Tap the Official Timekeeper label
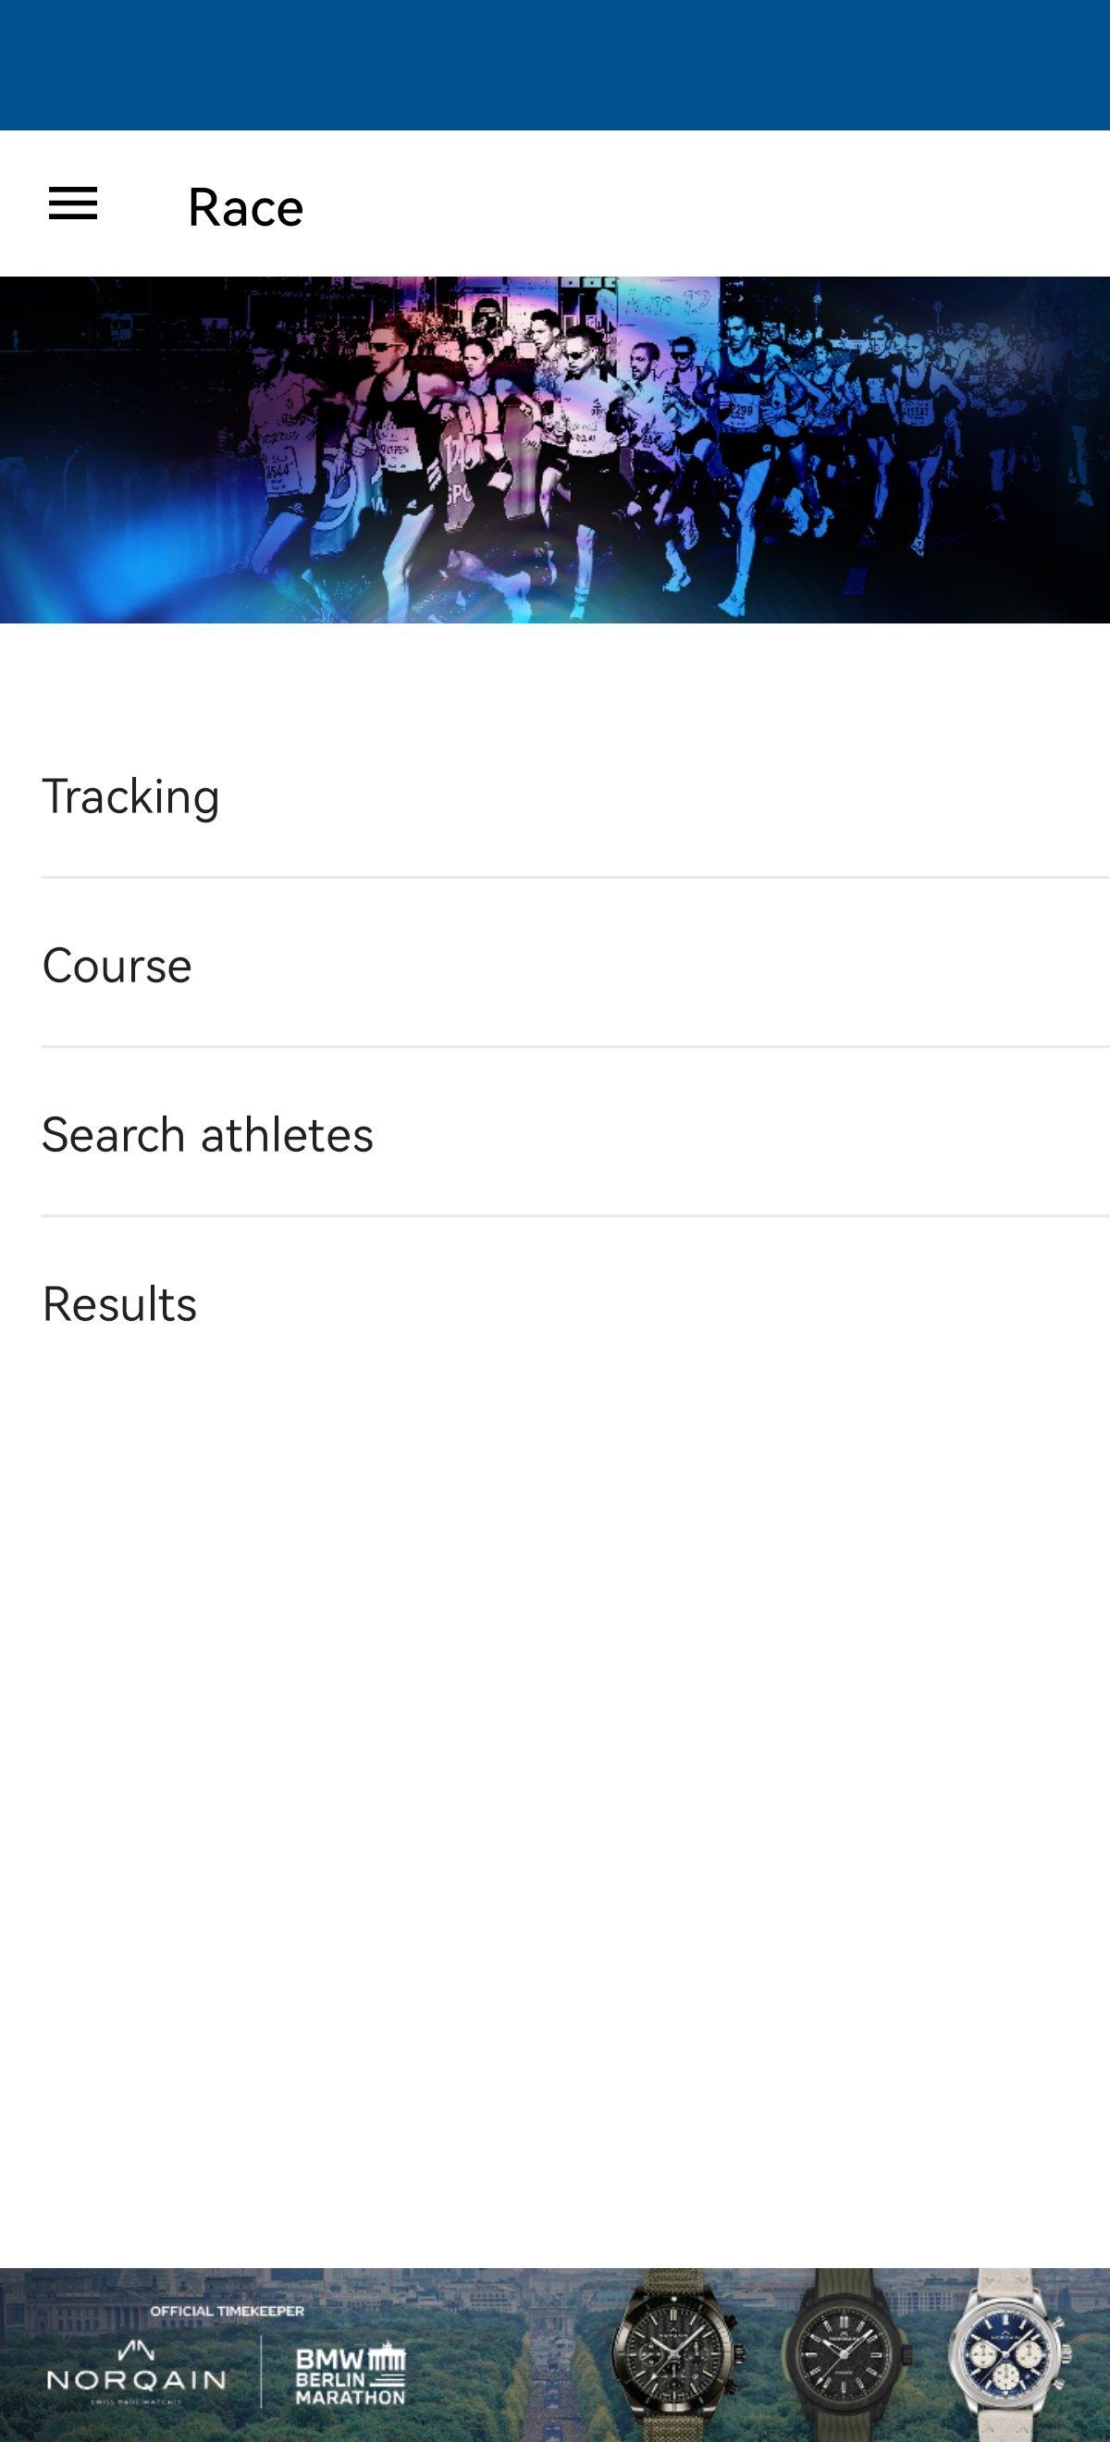This screenshot has width=1110, height=2442. click(227, 2312)
